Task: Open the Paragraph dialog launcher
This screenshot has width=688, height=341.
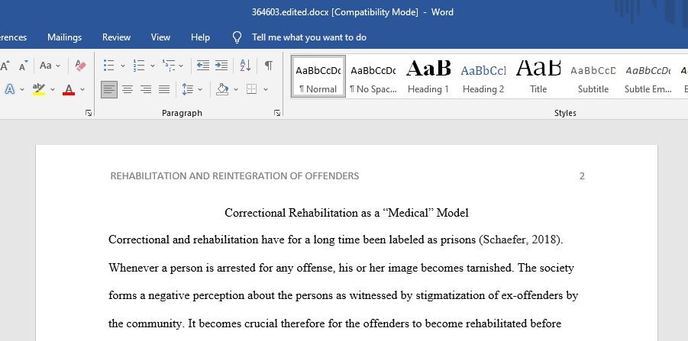Action: click(277, 113)
